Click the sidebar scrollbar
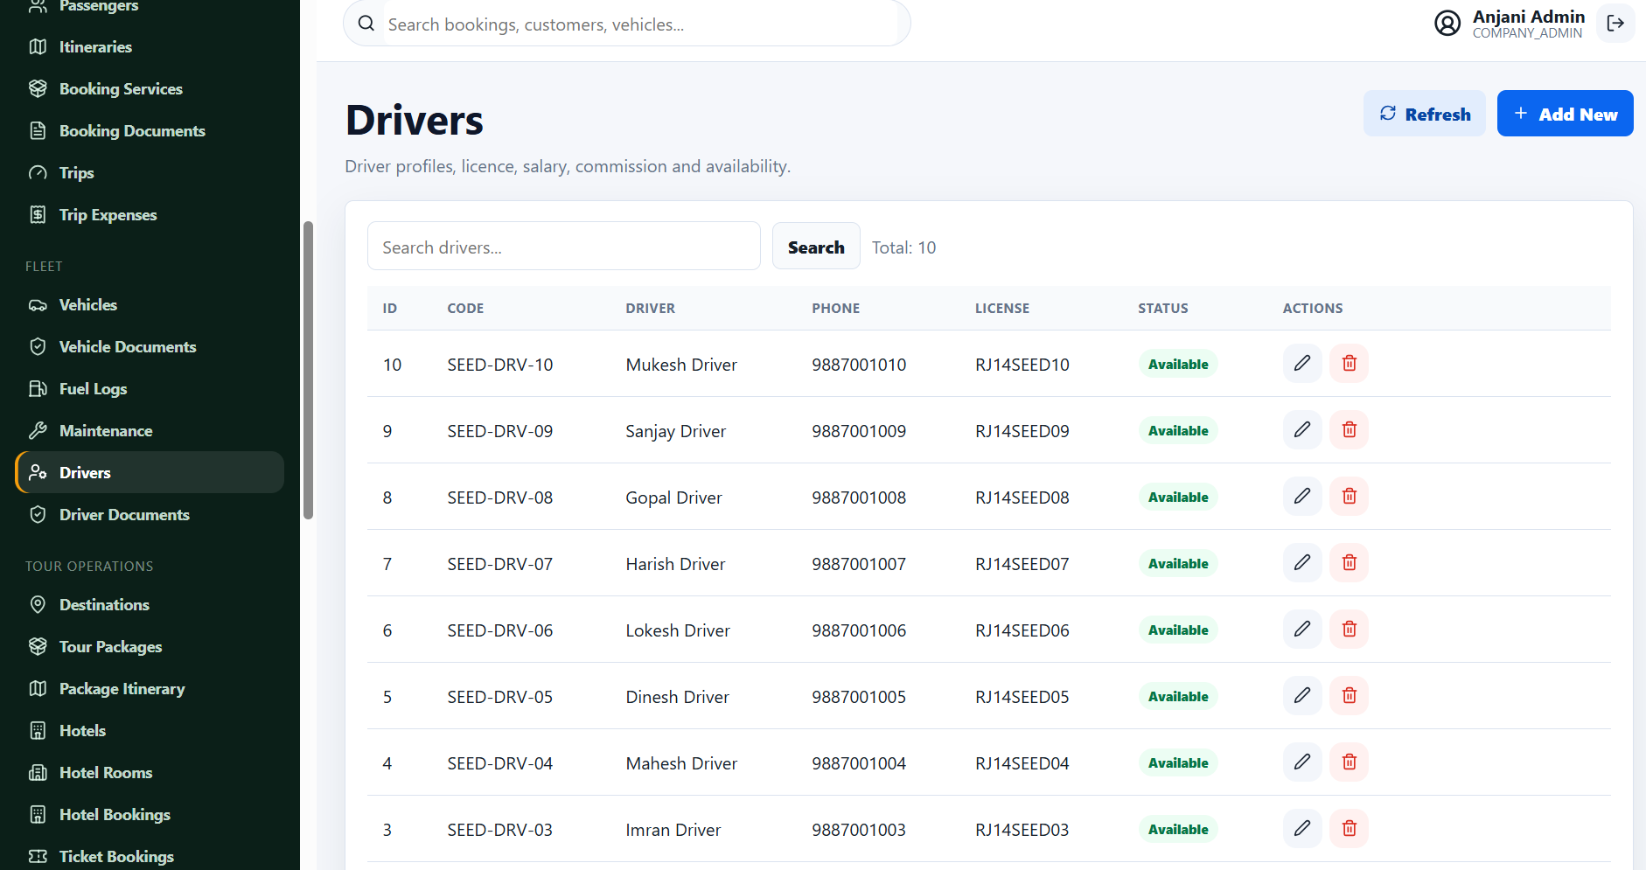Viewport: 1646px width, 870px height. pos(308,370)
